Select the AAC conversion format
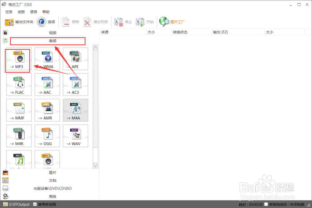This screenshot has width=312, height=208. (x=47, y=85)
